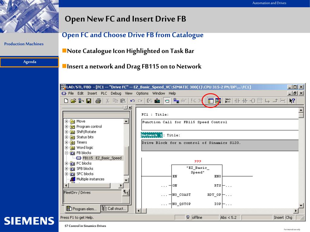Click the Cut scissors icon

(x=107, y=101)
